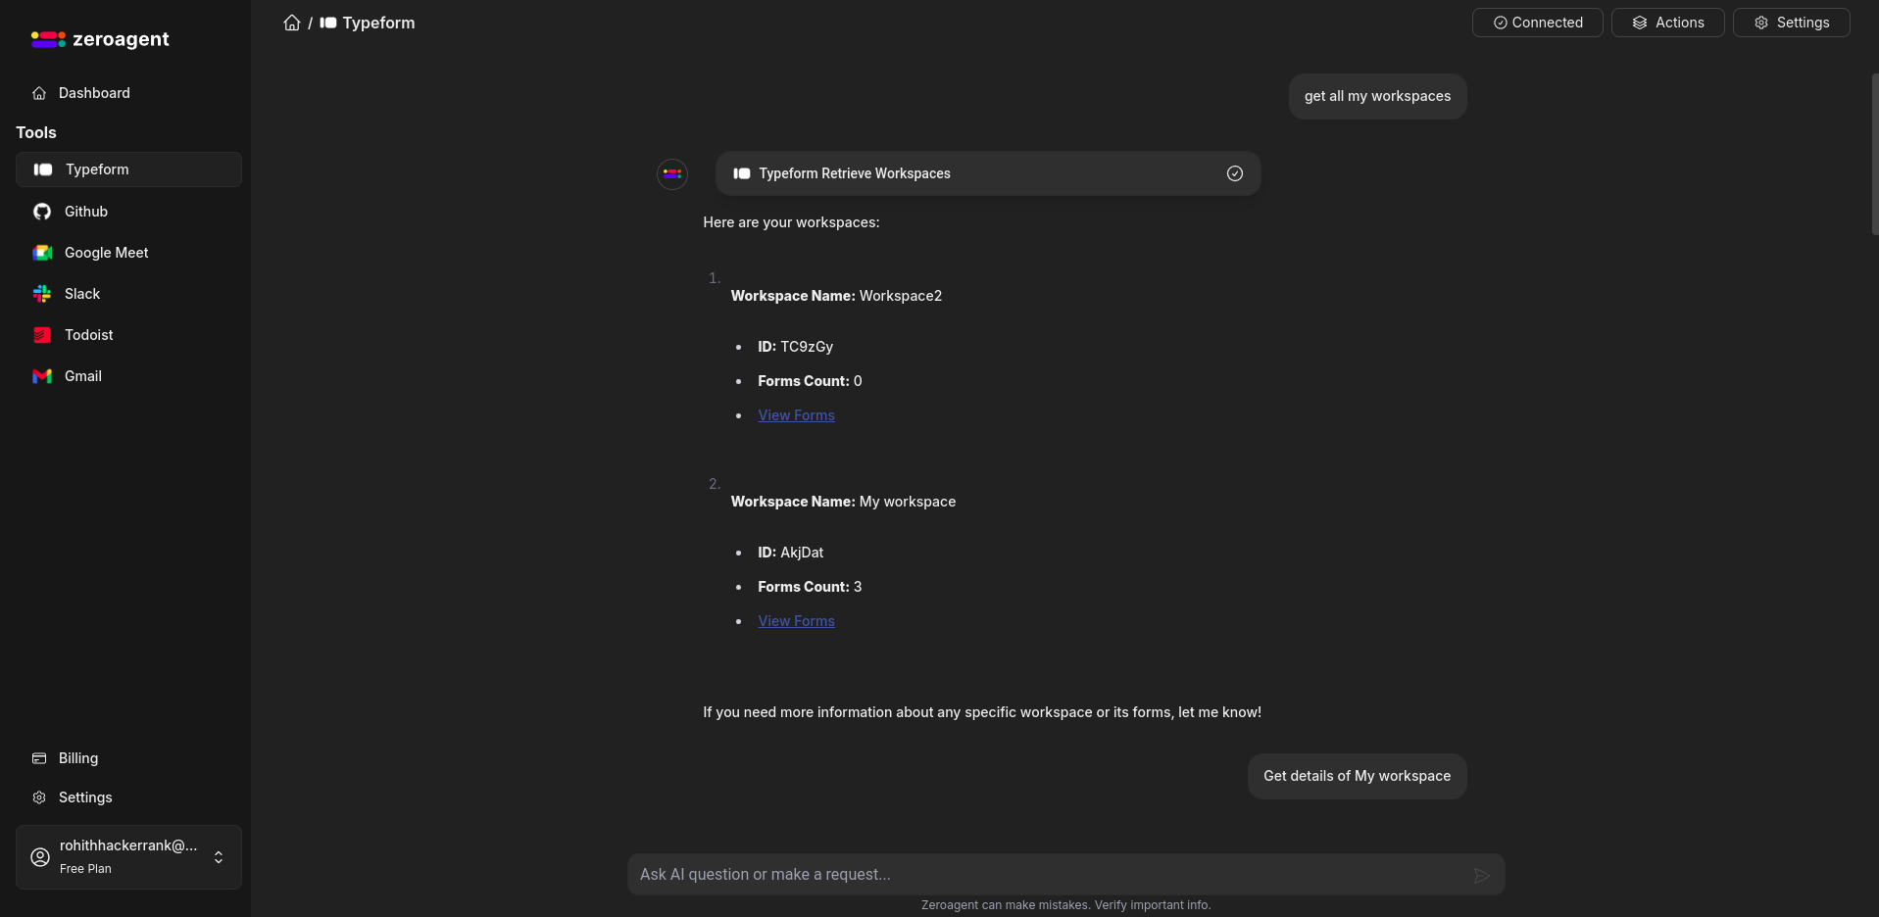The height and width of the screenshot is (917, 1879).
Task: Select the Typeform tool icon in sidebar
Action: [x=43, y=169]
